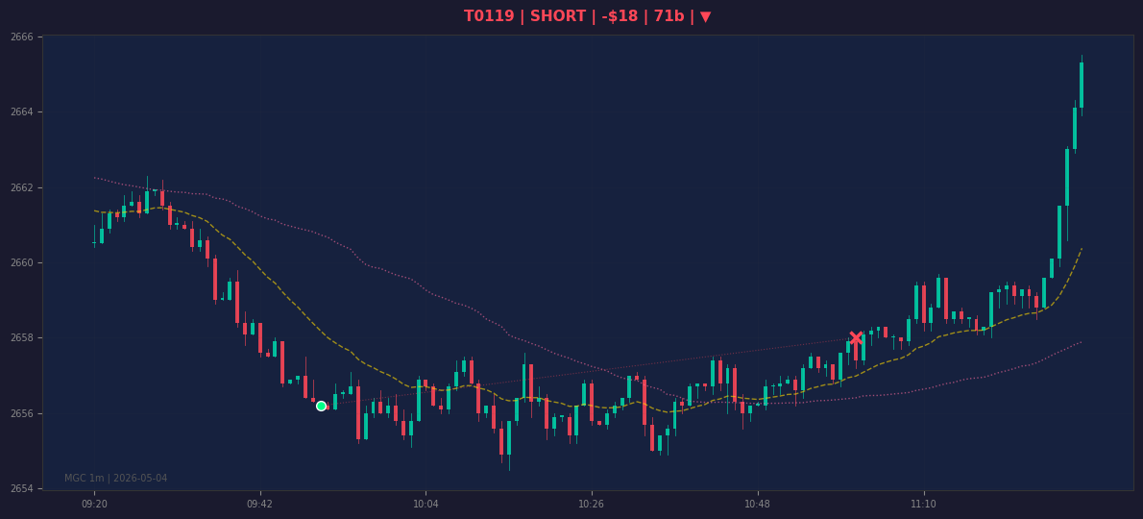Select the 10:48 time axis label

[x=758, y=504]
